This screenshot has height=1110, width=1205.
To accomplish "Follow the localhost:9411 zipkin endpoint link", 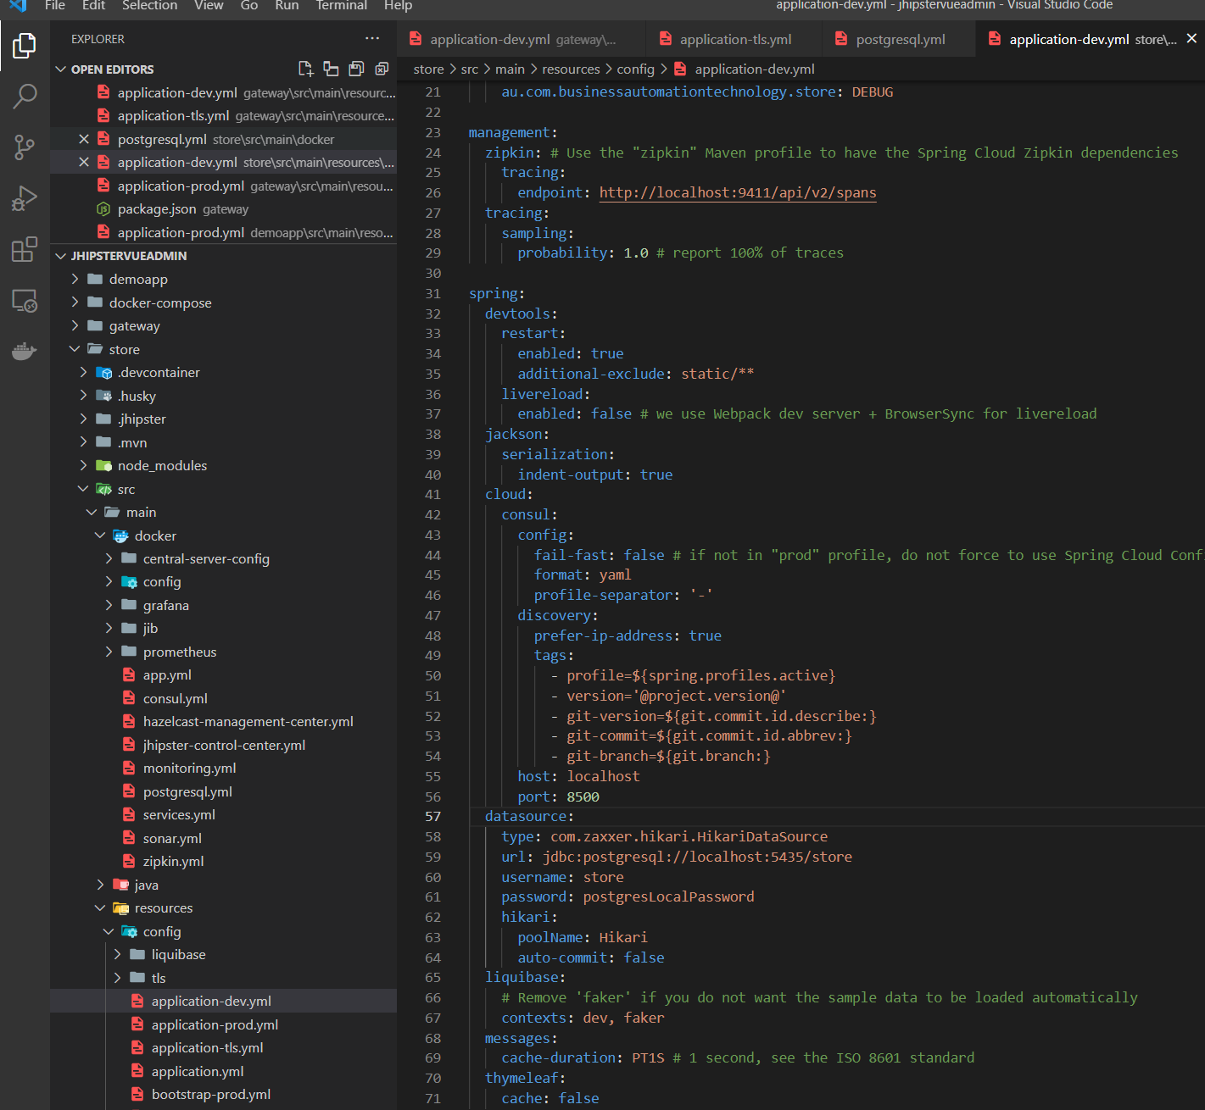I will pyautogui.click(x=738, y=192).
